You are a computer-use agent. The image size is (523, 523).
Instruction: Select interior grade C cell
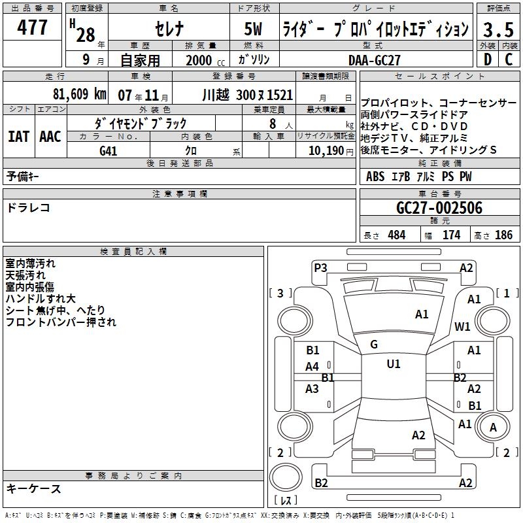point(509,60)
